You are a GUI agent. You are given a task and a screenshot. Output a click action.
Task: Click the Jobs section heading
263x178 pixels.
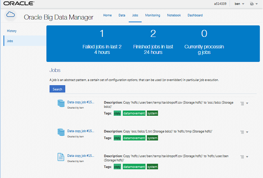coord(55,70)
